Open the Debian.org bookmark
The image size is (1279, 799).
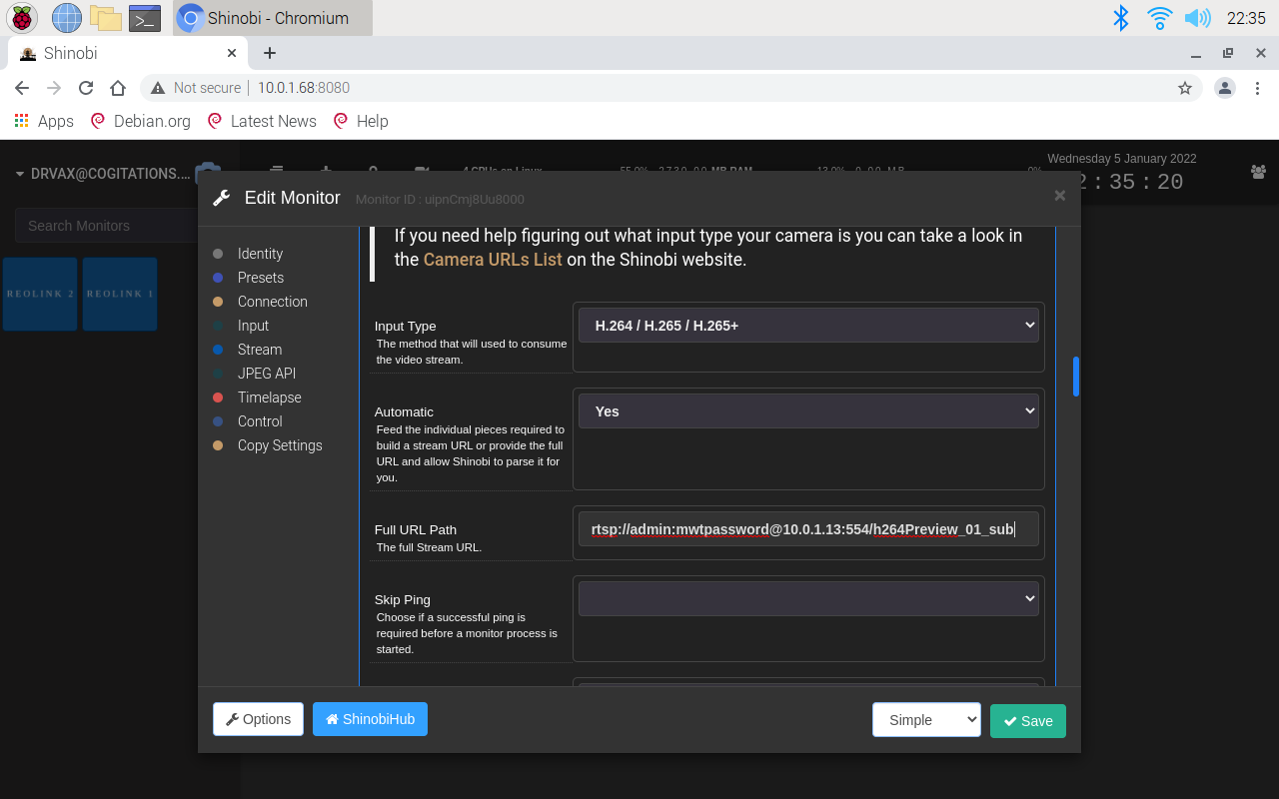140,121
